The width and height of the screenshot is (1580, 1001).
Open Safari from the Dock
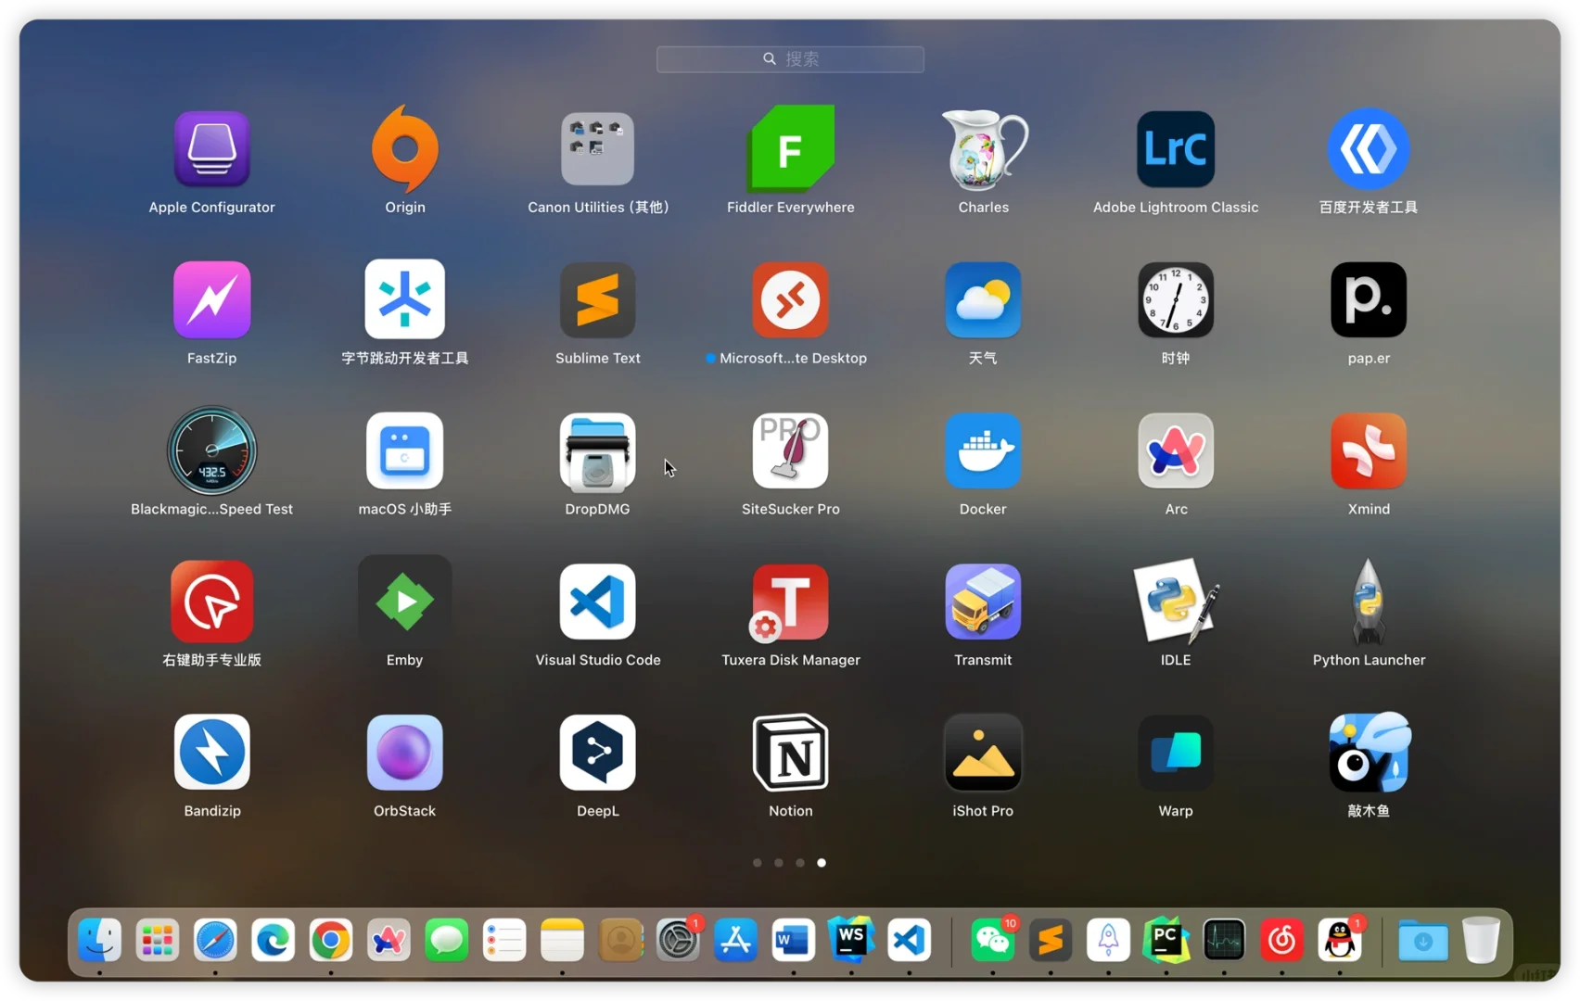click(x=215, y=941)
